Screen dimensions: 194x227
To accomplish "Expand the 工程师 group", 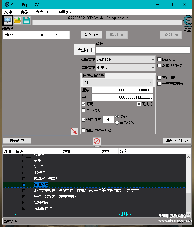I will [24, 173].
